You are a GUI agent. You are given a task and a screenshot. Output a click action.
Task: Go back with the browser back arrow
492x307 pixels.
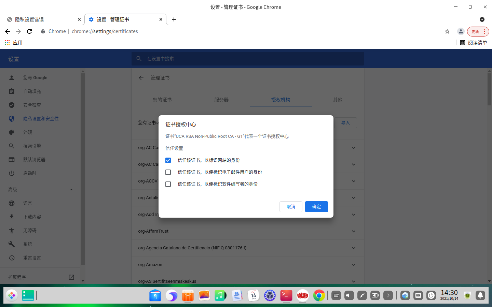(8, 31)
